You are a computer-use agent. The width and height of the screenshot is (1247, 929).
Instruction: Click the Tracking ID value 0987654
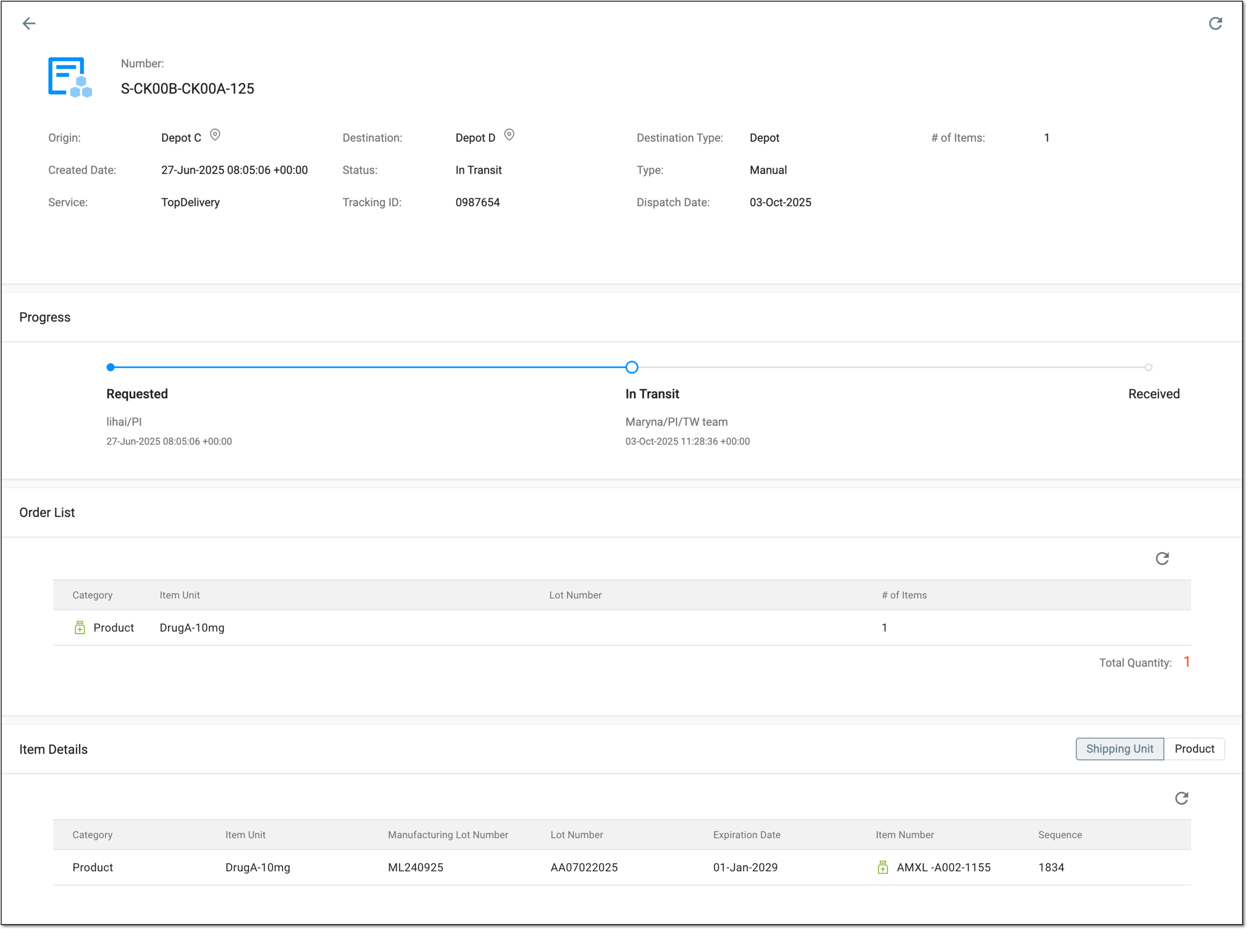(x=477, y=203)
